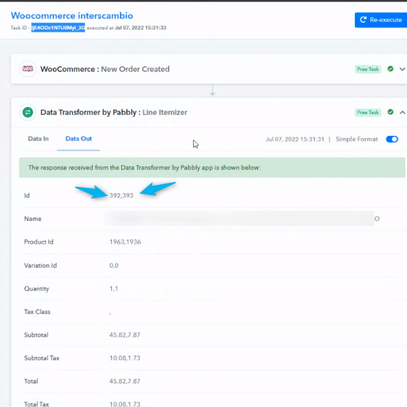This screenshot has width=407, height=407.
Task: Toggle the Simple Format switch
Action: tap(392, 139)
